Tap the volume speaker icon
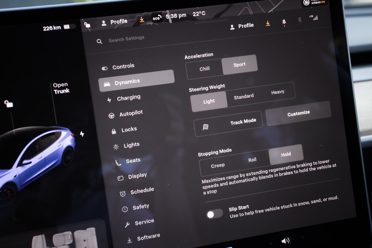This screenshot has width=372, height=248. coord(286,240)
